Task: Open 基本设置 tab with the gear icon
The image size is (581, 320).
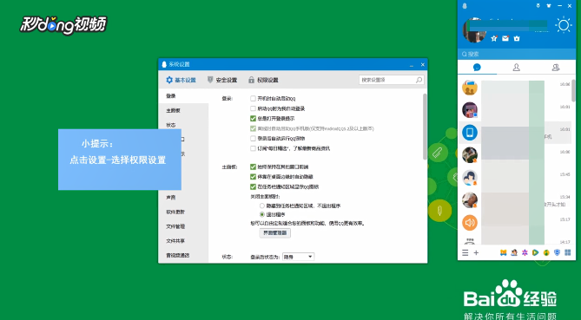Action: point(181,80)
